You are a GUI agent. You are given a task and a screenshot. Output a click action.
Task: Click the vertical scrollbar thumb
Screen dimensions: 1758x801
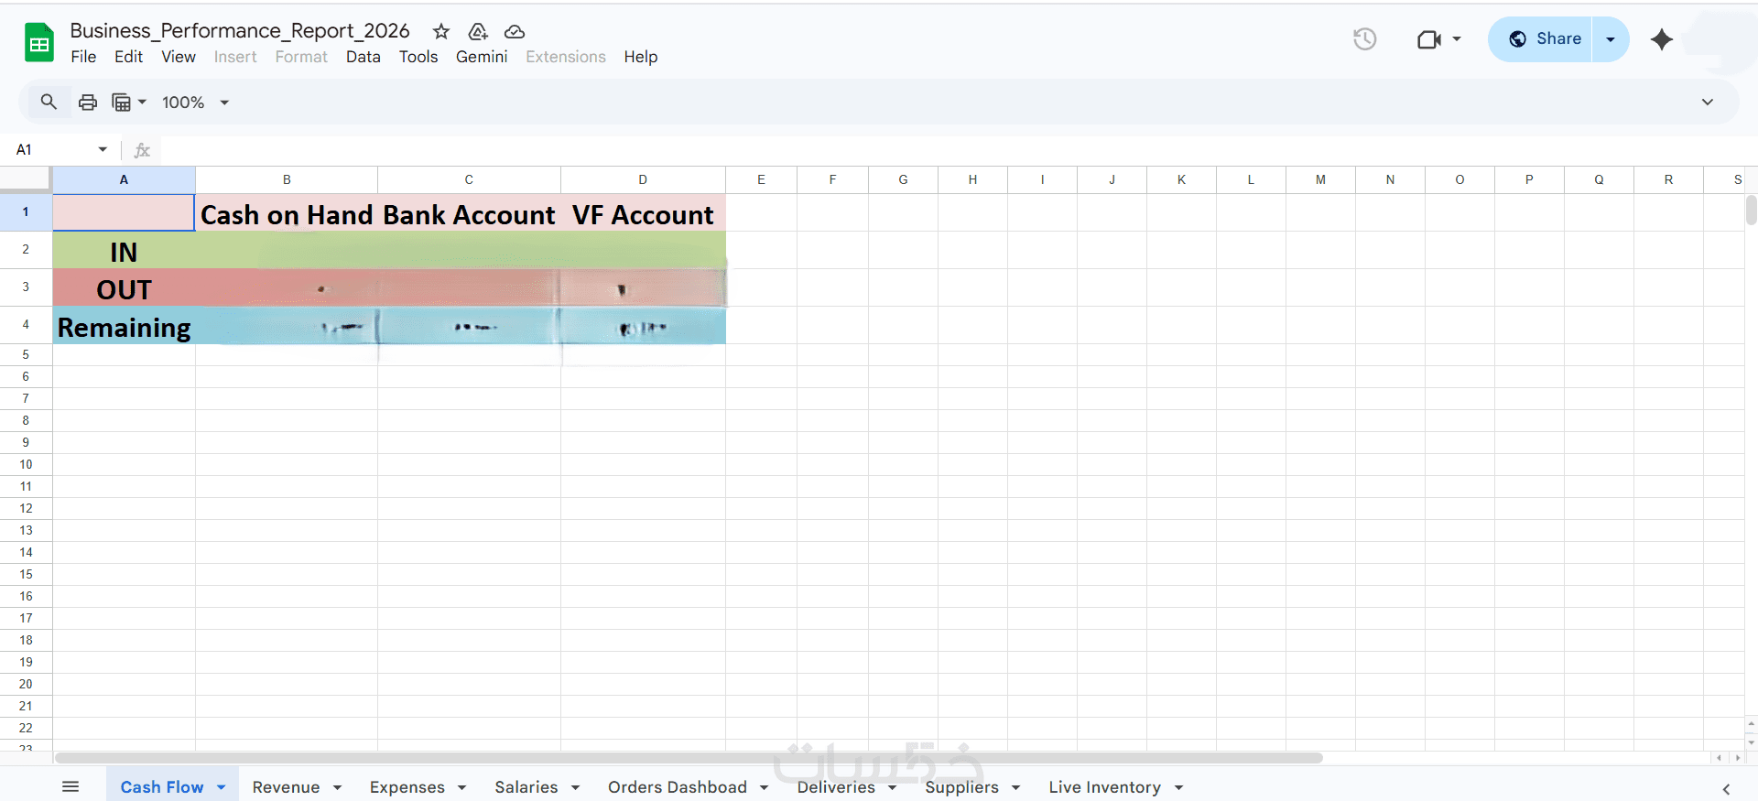pos(1751,210)
